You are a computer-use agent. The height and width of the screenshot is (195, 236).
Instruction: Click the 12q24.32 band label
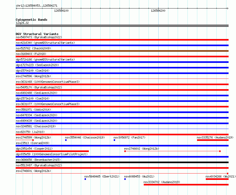click(x=22, y=23)
